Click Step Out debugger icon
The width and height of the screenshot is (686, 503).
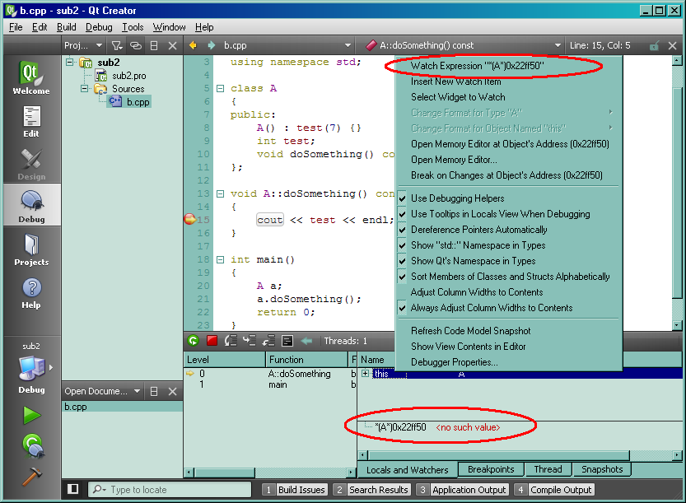click(268, 341)
